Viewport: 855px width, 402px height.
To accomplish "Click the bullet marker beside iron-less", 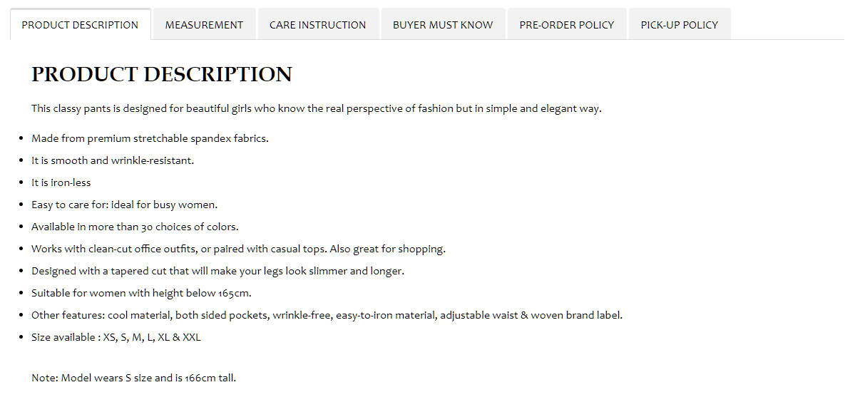I will pyautogui.click(x=21, y=182).
